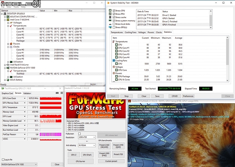Open the GPU-Z NVIDIA GeForce GTX 1080 selector

(19, 164)
